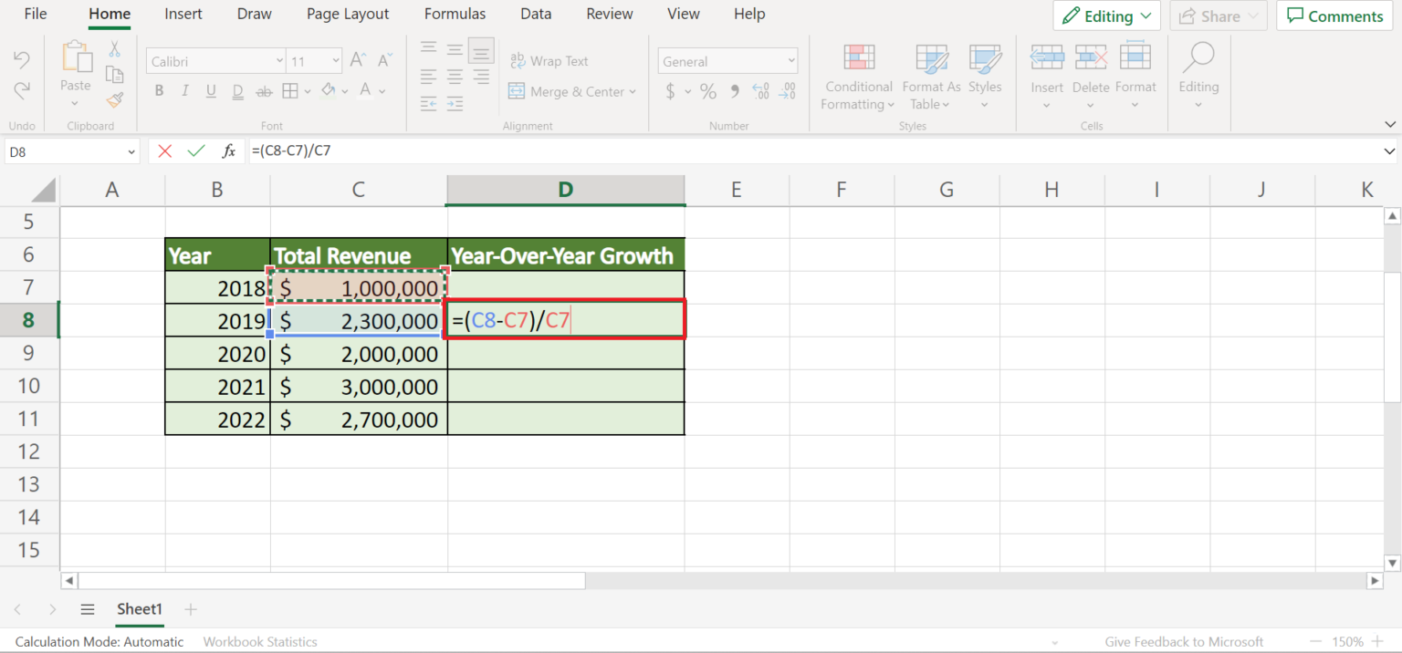Open the Number Format dropdown showing General

(x=727, y=60)
